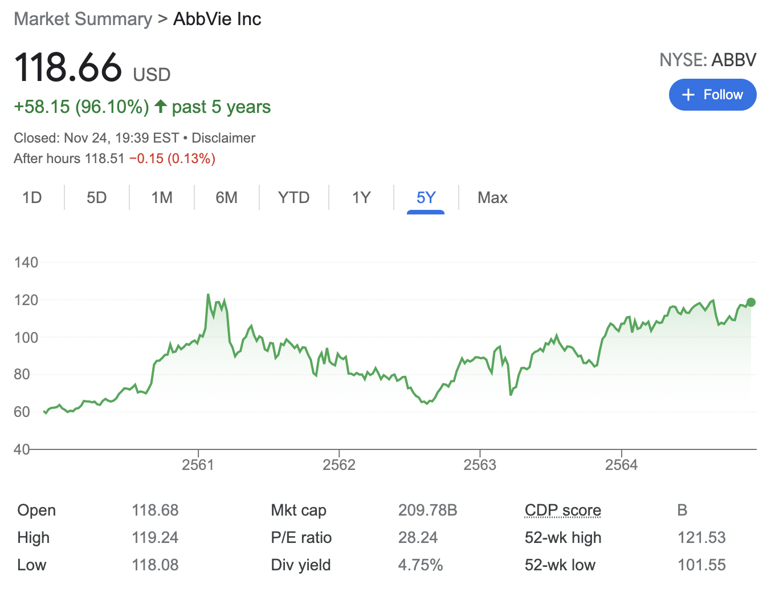775x592 pixels.
Task: Click the plus icon on the Follow button
Action: pyautogui.click(x=688, y=95)
